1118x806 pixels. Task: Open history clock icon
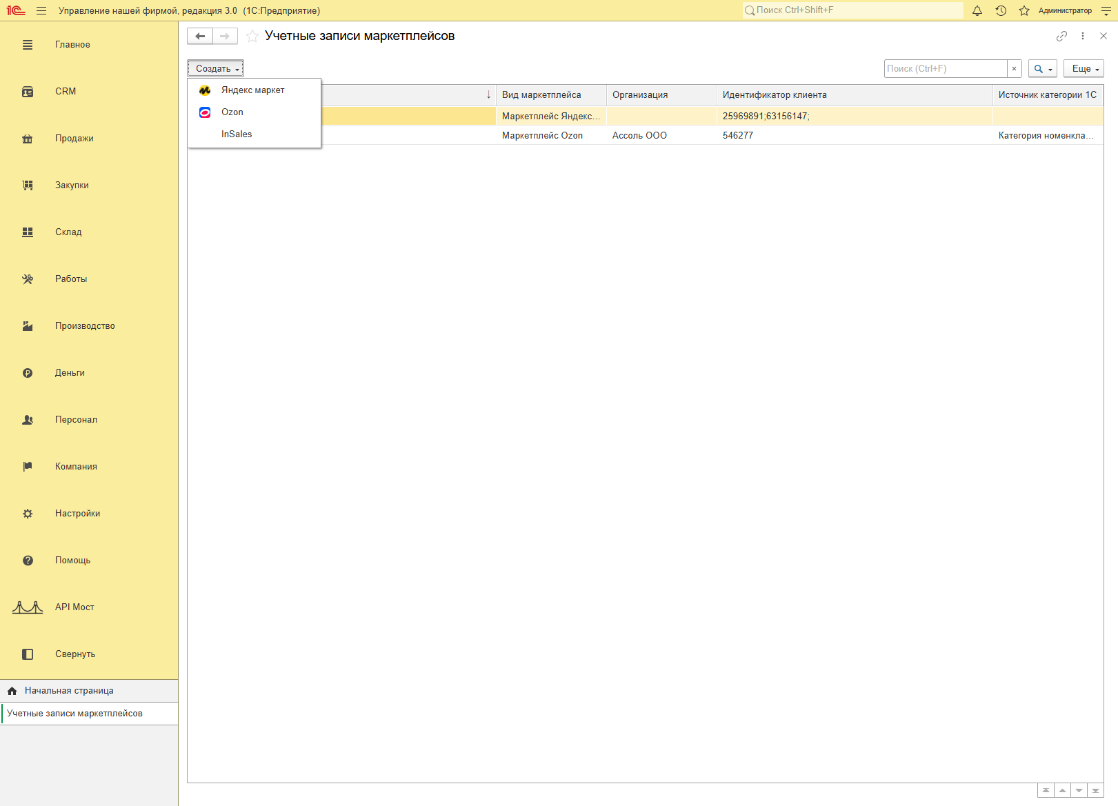coord(1001,10)
